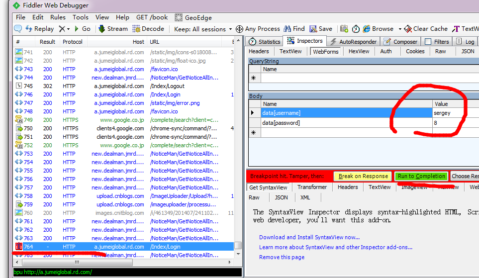Click the Run to Completion button
The width and height of the screenshot is (479, 278).
tap(421, 176)
